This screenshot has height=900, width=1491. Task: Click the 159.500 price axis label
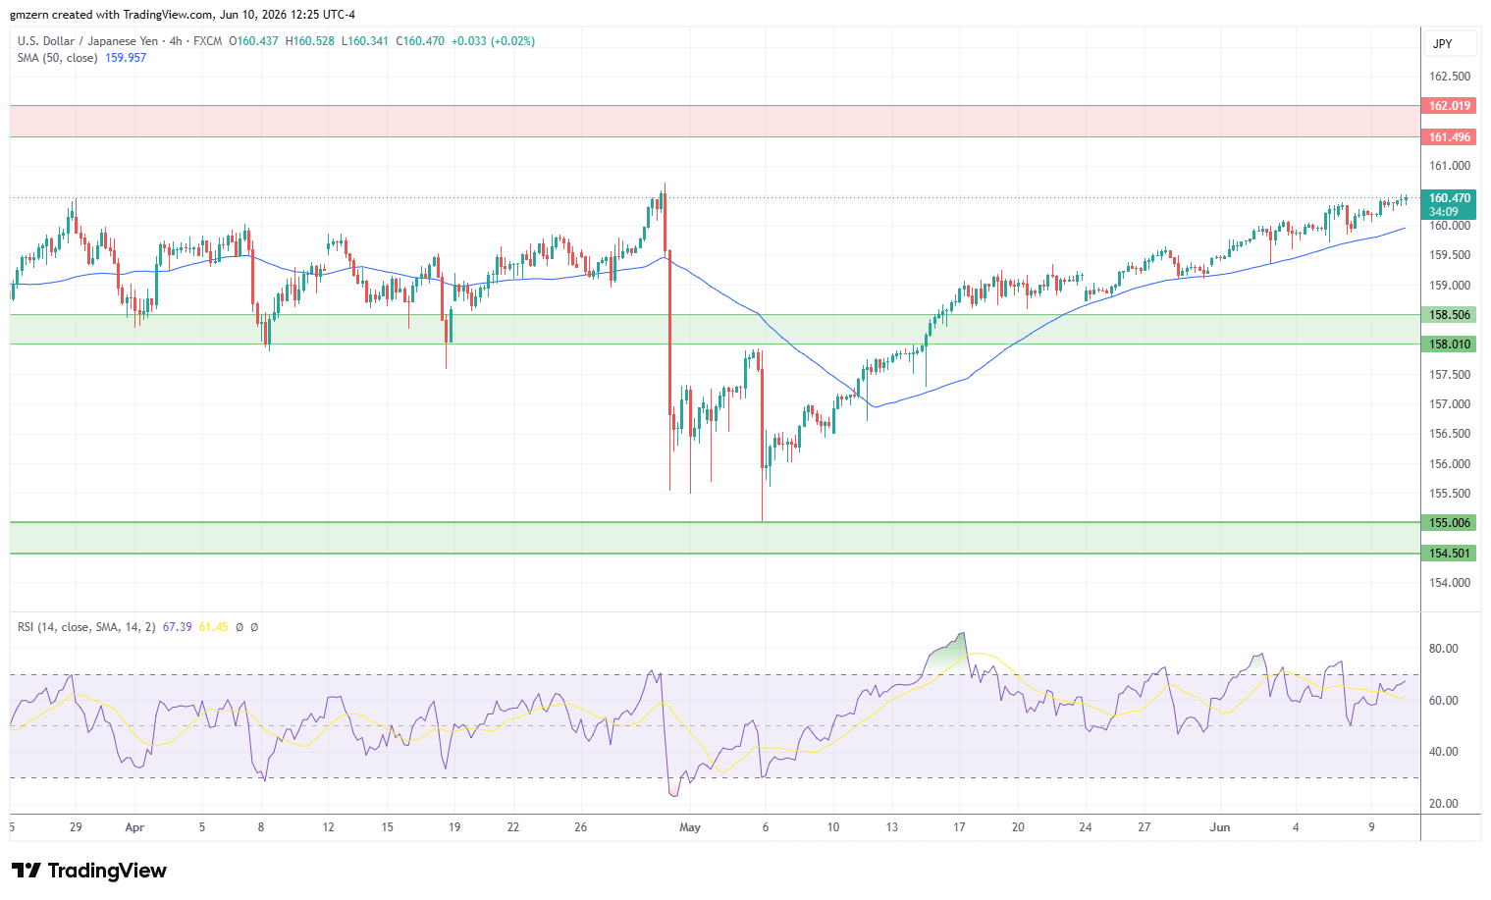pos(1450,255)
